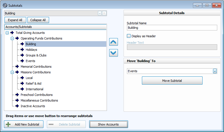Enable the Display as Header checkbox
Screen dimensions: 224x132
coord(129,36)
